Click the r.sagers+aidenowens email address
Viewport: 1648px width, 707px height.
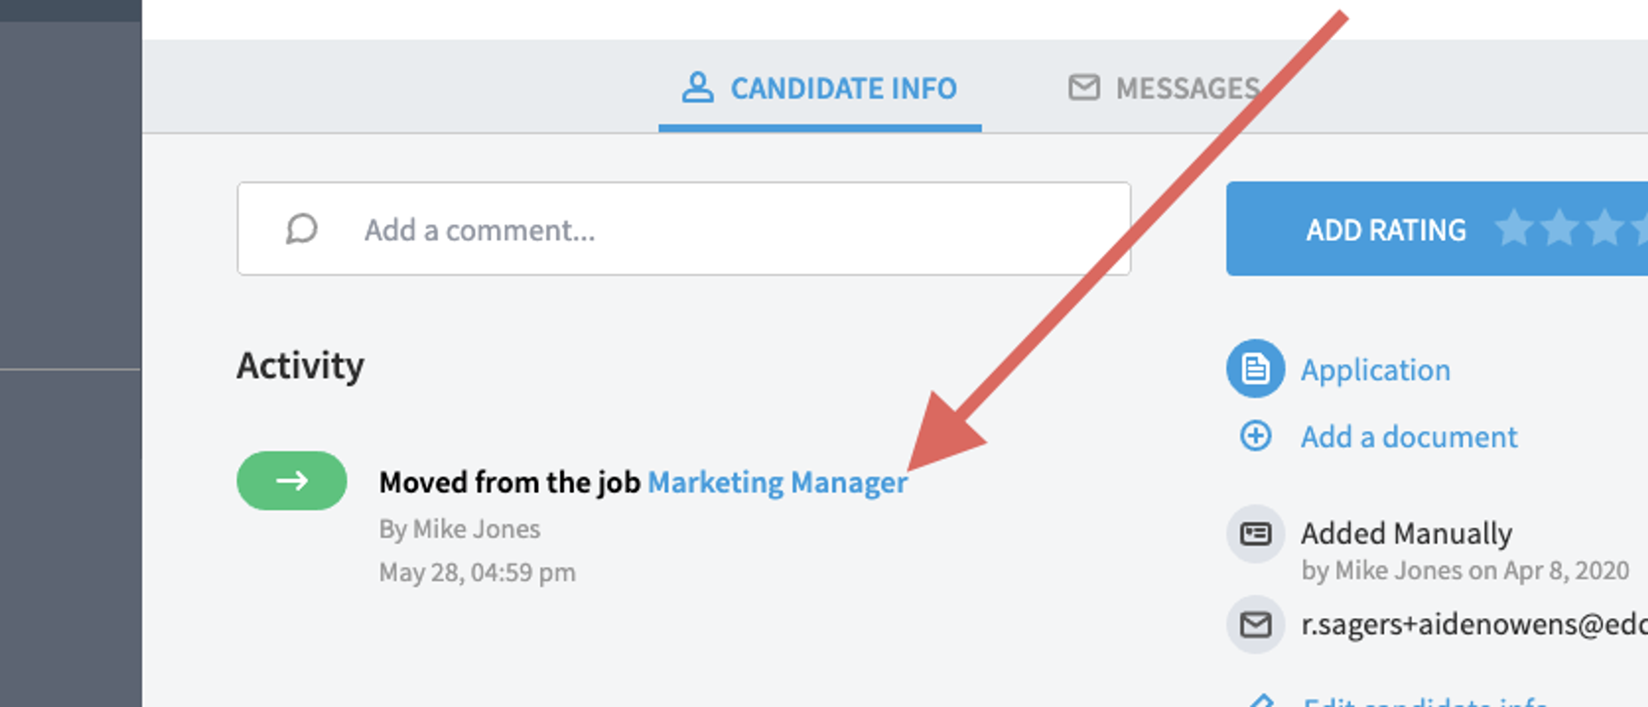click(1474, 625)
